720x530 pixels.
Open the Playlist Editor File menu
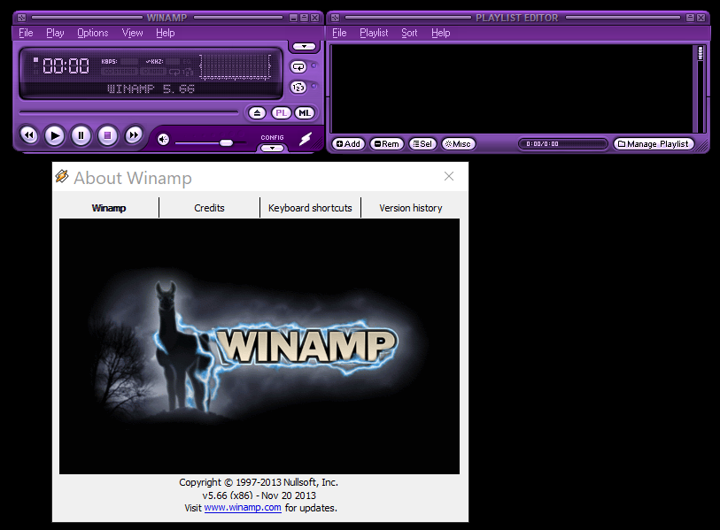339,33
